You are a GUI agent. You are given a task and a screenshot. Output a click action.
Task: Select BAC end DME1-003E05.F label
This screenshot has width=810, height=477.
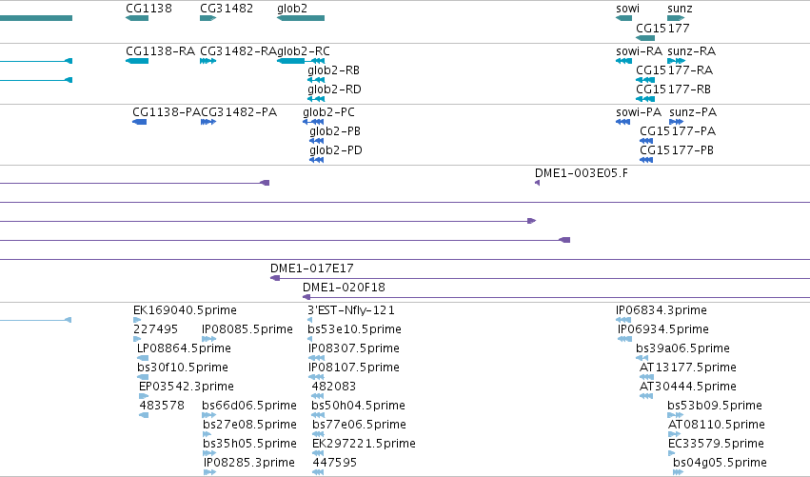582,173
